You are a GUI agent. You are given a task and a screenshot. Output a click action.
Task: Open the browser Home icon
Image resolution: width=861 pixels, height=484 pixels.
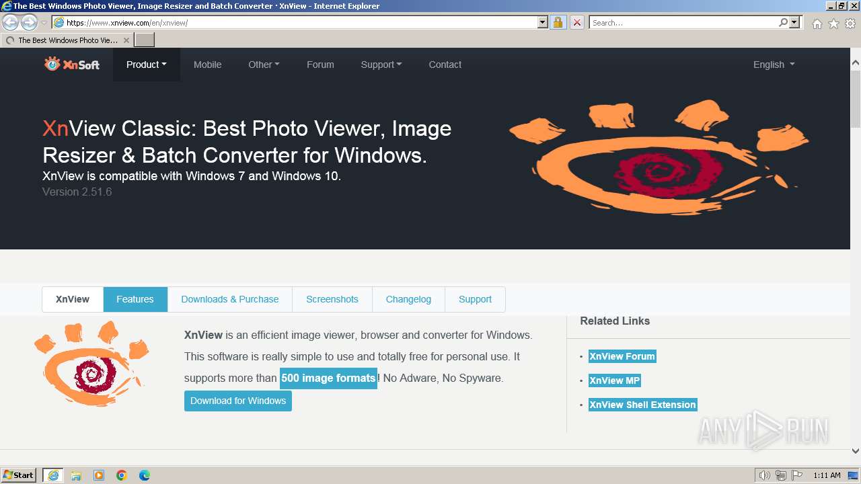click(x=817, y=24)
